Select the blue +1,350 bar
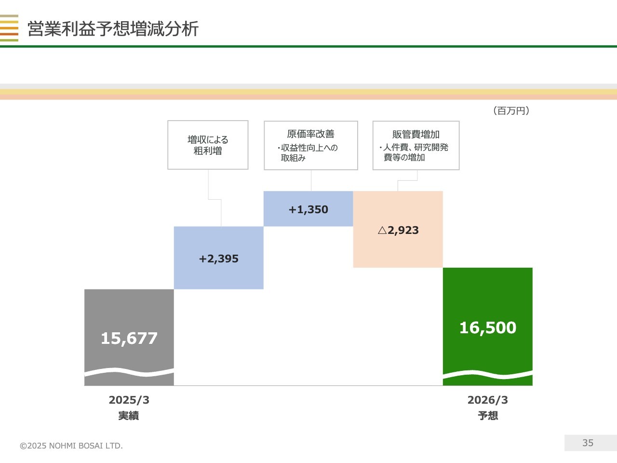Screen dimensions: 617x463 [308, 209]
